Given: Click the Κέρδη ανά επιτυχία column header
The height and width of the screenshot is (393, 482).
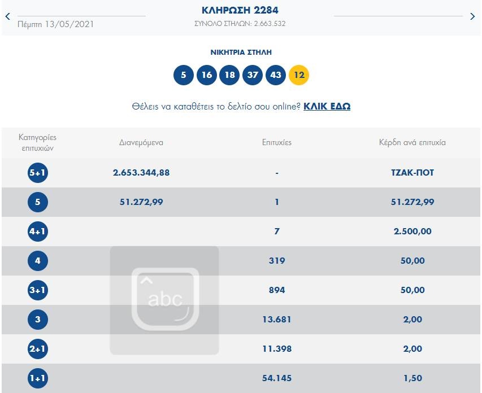Looking at the screenshot, I should tap(412, 142).
